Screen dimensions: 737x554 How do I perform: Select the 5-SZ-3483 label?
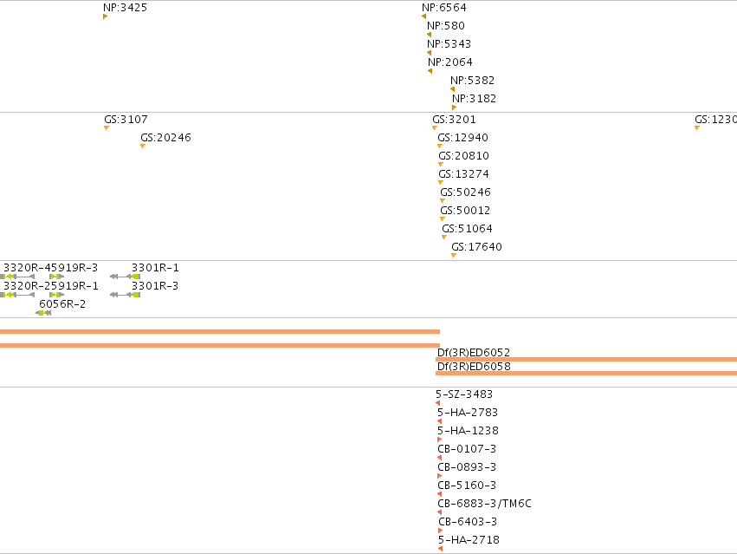click(464, 394)
